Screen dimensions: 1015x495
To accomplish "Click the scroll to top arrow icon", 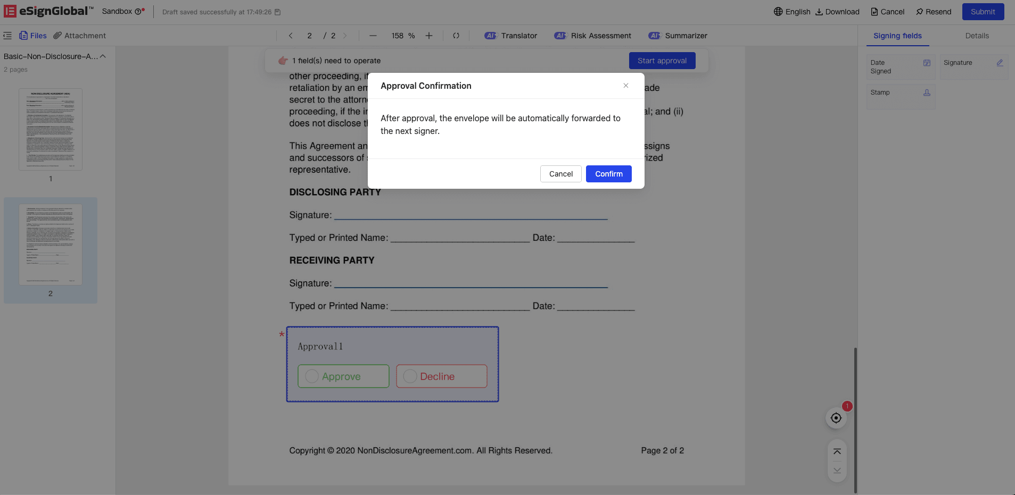I will (x=837, y=452).
